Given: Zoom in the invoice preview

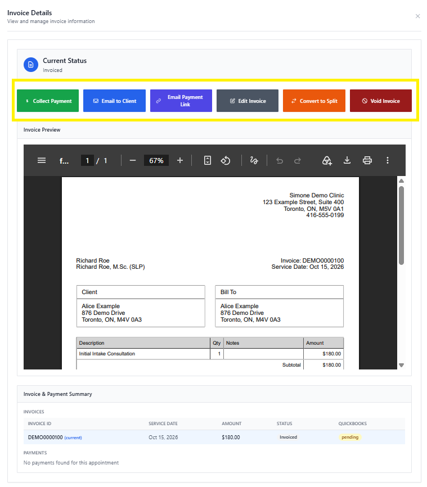Looking at the screenshot, I should (x=180, y=161).
